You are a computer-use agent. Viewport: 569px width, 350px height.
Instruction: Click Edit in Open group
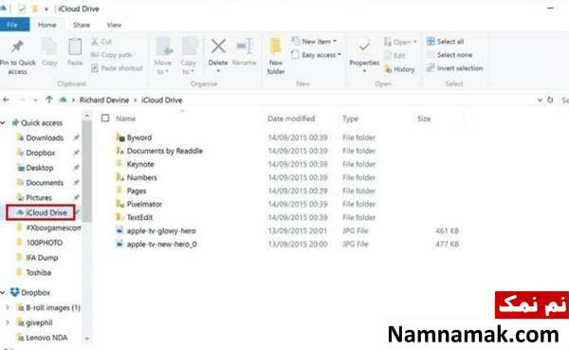pyautogui.click(x=395, y=56)
